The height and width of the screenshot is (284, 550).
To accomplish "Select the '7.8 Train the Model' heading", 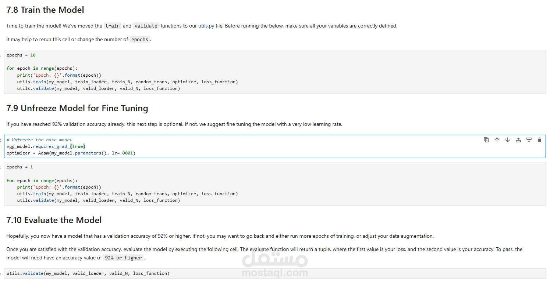I will click(45, 10).
